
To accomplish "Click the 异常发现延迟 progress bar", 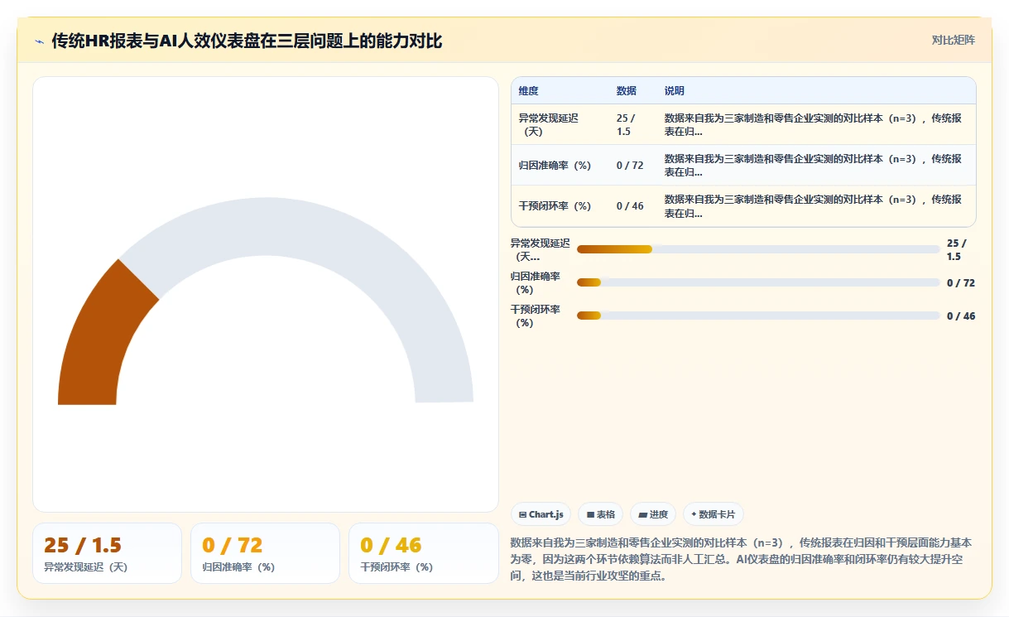I will pyautogui.click(x=758, y=249).
